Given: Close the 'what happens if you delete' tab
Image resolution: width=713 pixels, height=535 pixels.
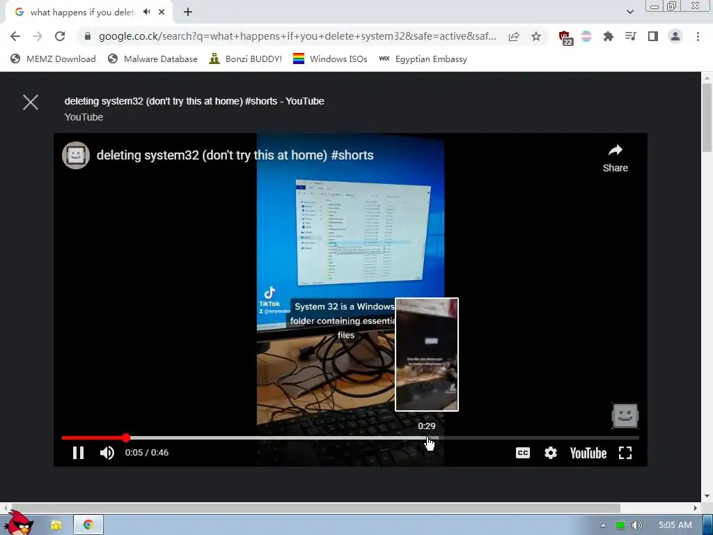Looking at the screenshot, I should pyautogui.click(x=162, y=12).
